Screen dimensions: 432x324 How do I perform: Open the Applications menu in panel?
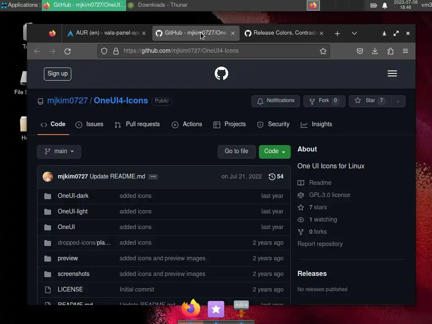coord(20,5)
